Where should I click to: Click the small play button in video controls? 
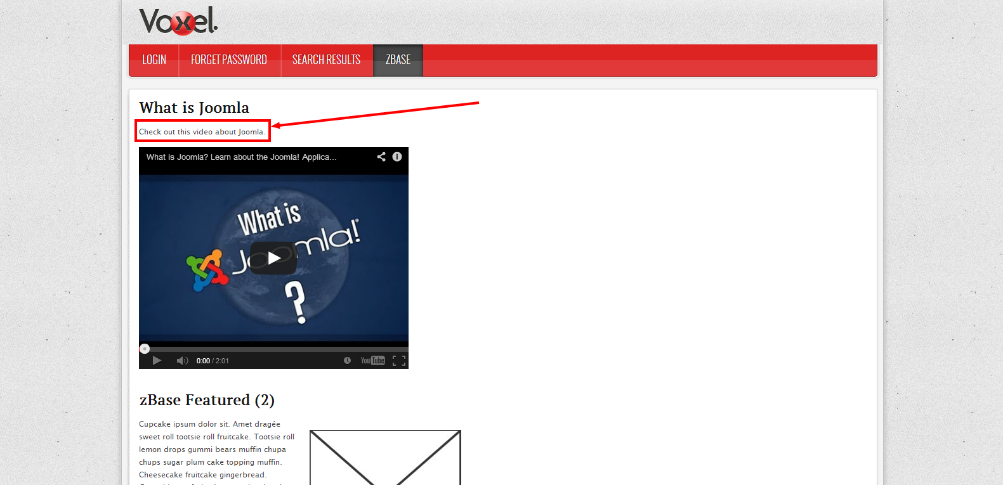[157, 361]
